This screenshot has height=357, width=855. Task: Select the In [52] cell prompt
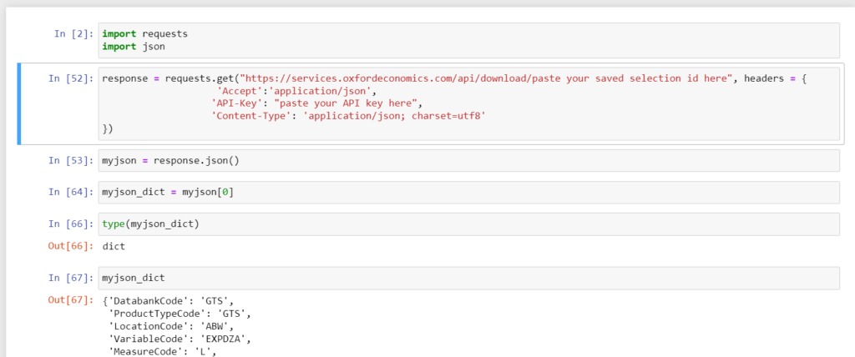click(x=70, y=78)
